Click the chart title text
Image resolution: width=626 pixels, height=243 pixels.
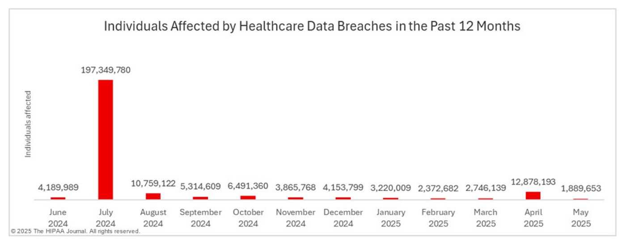coord(312,26)
